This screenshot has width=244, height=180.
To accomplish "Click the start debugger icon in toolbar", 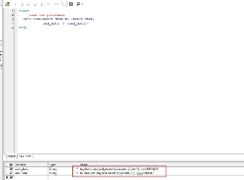I will click(7, 4).
